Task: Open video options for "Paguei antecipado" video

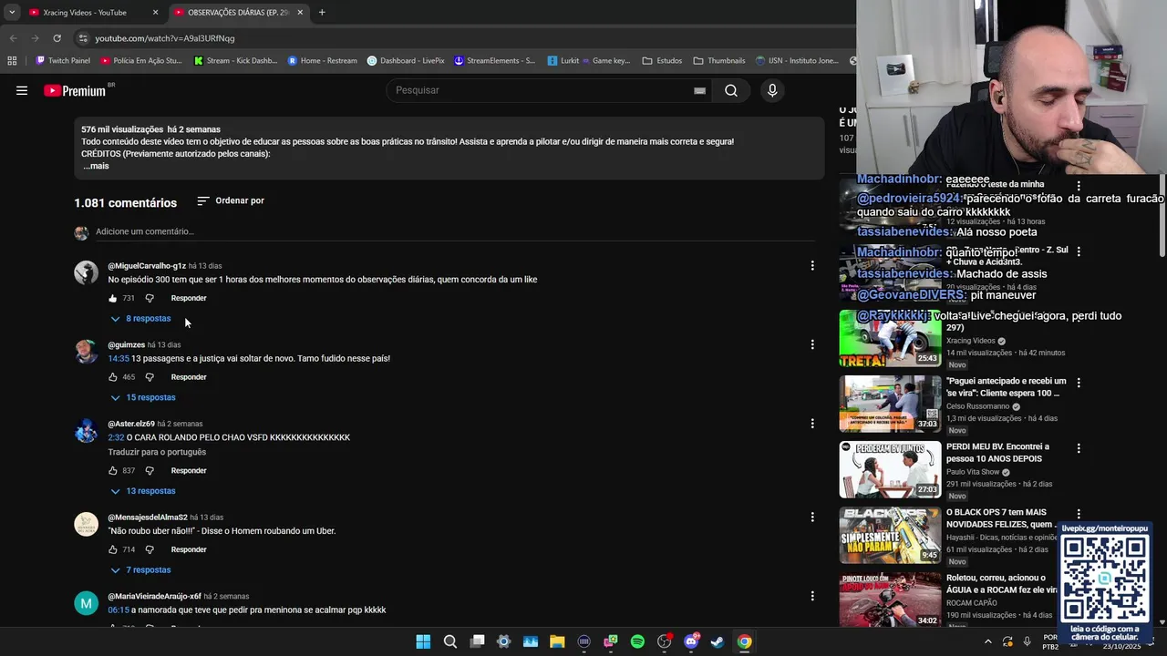Action: pos(1079,383)
